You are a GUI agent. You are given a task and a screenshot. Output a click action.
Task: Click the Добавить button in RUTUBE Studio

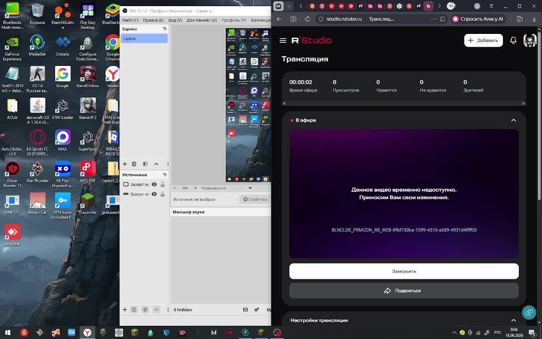[x=483, y=40]
